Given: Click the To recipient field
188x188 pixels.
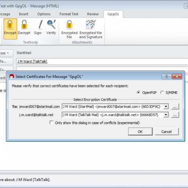Looking at the screenshot, I should pos(102,61).
